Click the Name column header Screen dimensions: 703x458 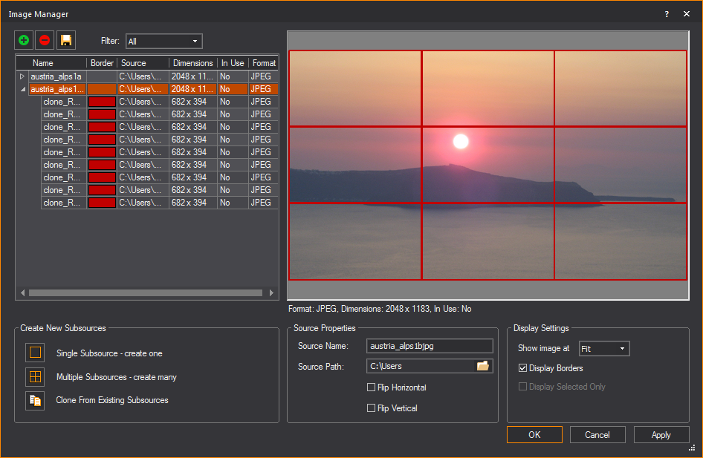tap(43, 63)
